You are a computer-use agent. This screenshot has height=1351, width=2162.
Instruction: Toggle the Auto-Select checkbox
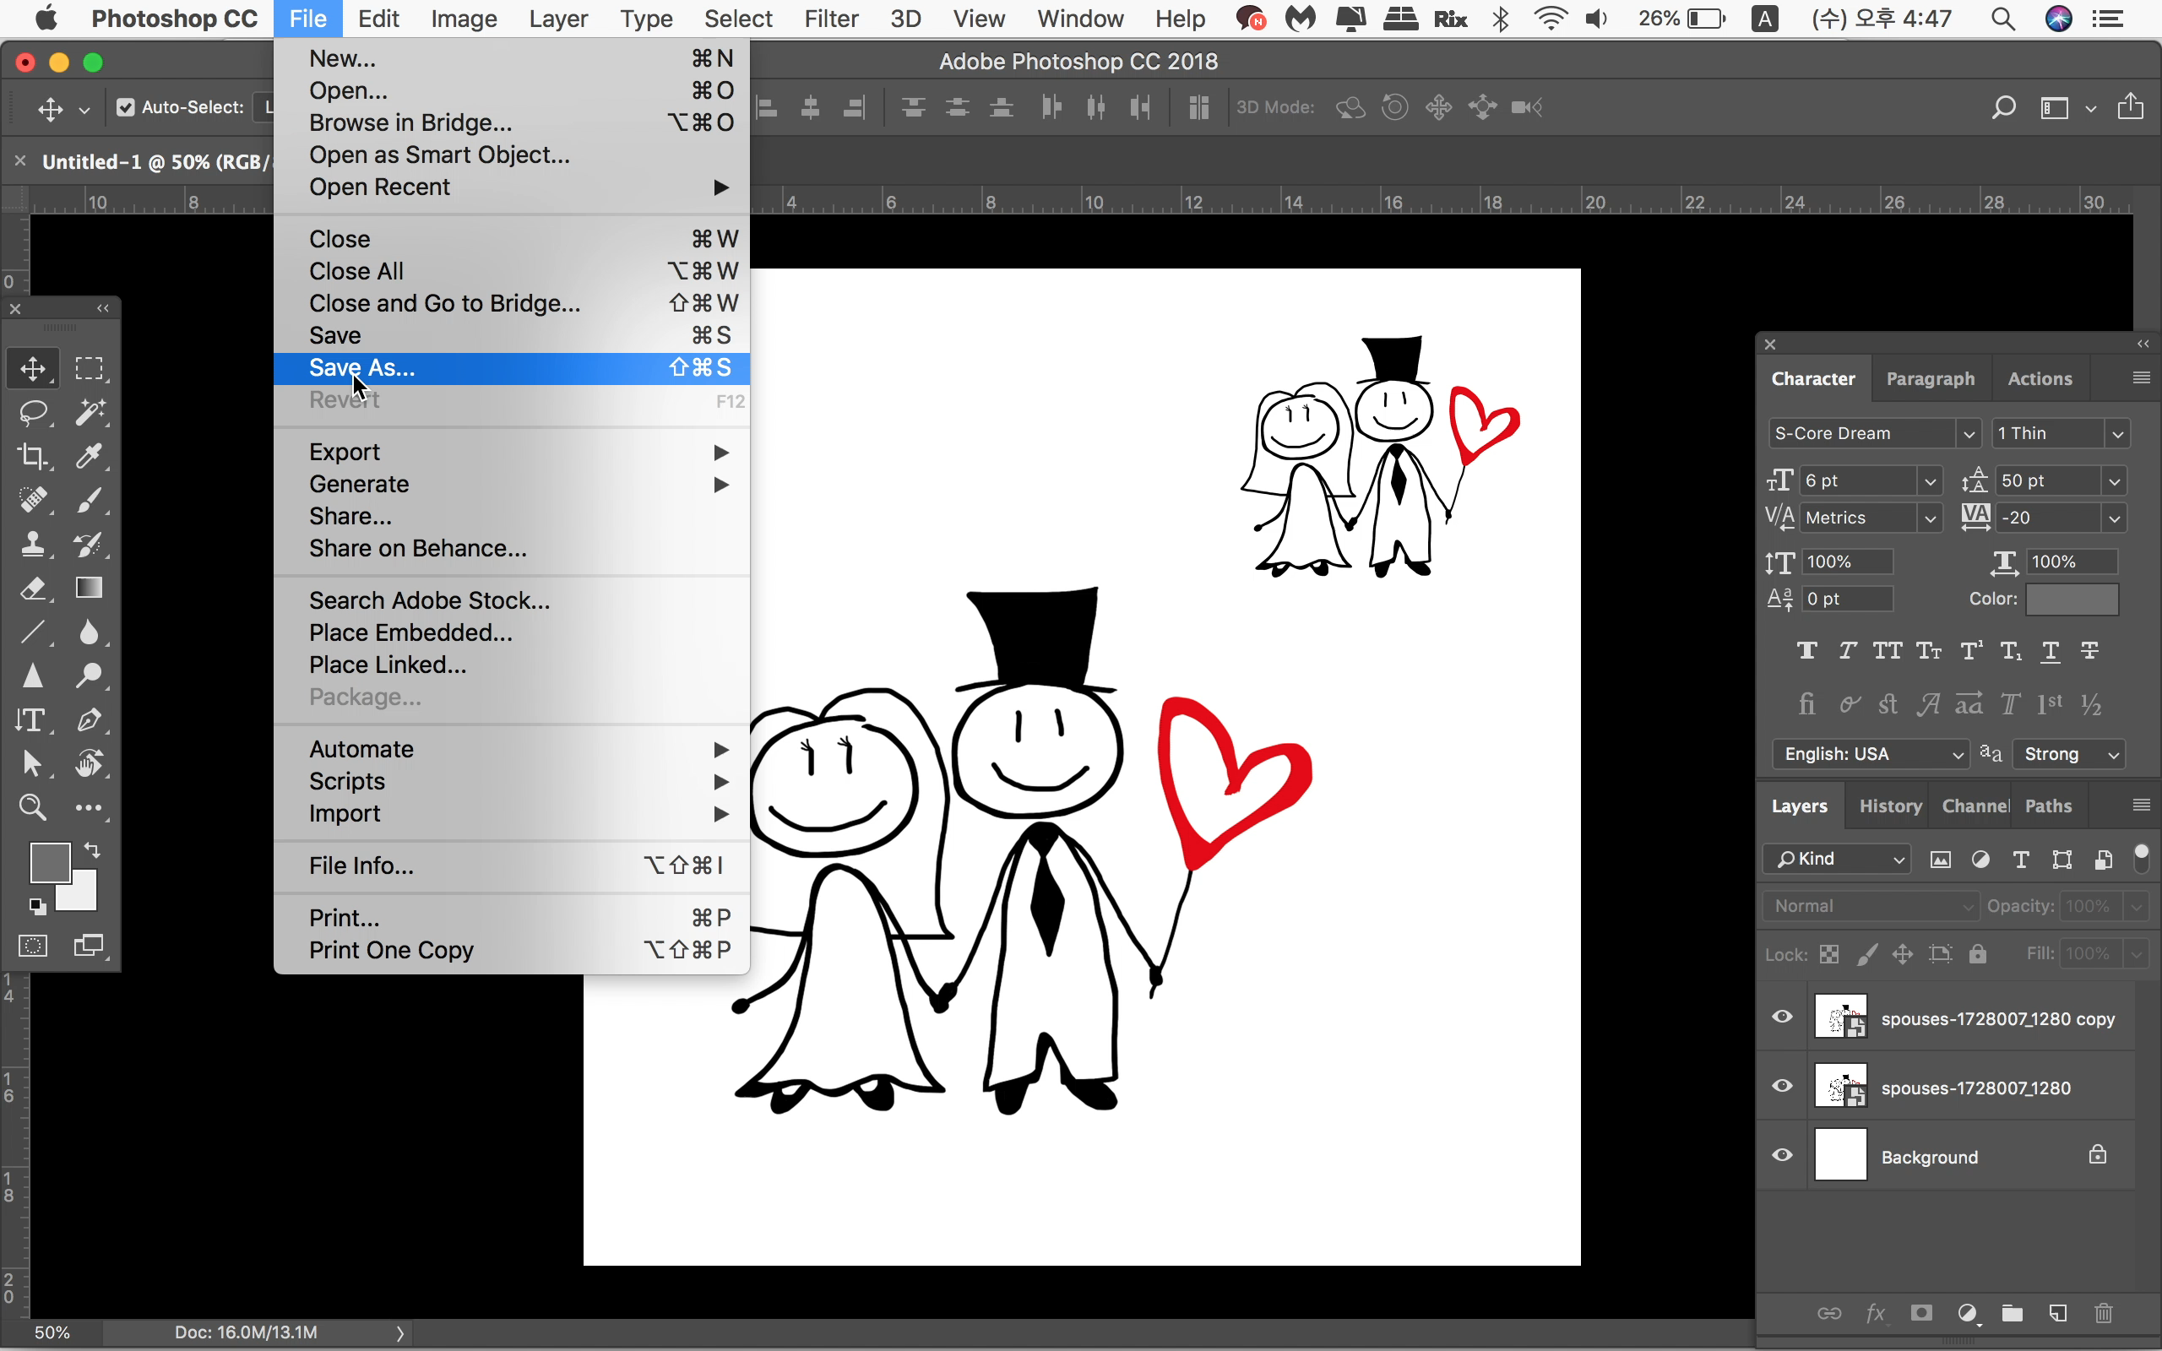point(126,107)
